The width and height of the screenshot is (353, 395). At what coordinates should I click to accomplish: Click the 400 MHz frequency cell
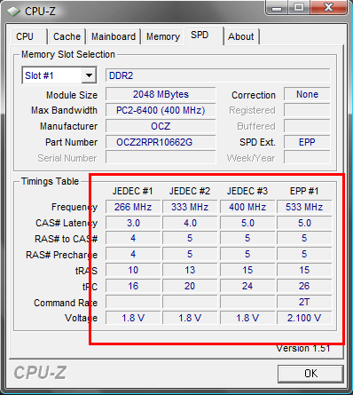(247, 207)
